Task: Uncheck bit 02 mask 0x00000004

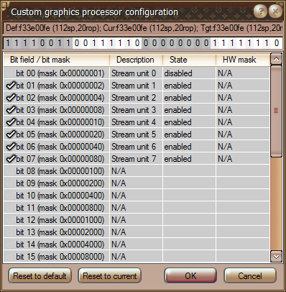Action: (x=10, y=98)
